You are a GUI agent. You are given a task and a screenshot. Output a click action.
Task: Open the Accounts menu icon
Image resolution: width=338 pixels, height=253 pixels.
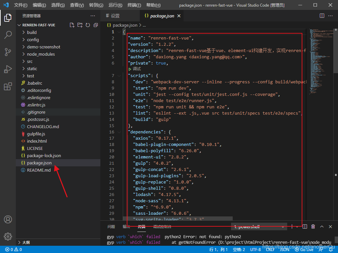(x=8, y=219)
